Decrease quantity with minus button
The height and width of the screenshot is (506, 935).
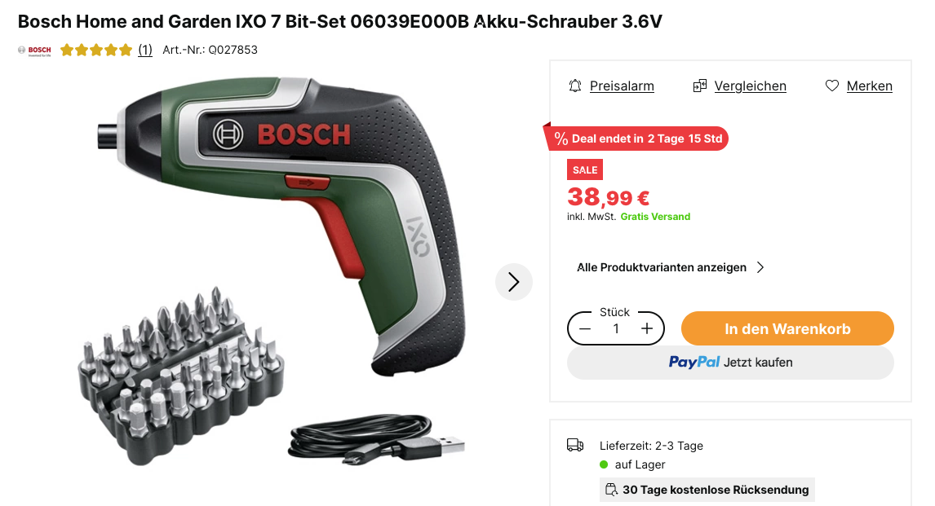coord(585,328)
